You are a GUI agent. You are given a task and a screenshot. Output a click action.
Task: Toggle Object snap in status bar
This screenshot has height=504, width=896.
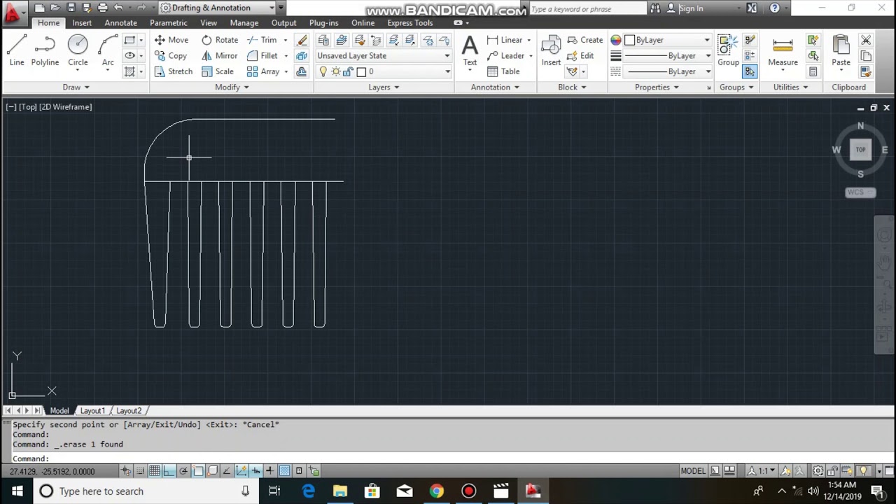point(198,471)
